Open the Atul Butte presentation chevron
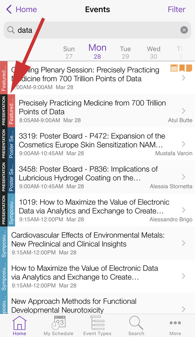 point(184,111)
